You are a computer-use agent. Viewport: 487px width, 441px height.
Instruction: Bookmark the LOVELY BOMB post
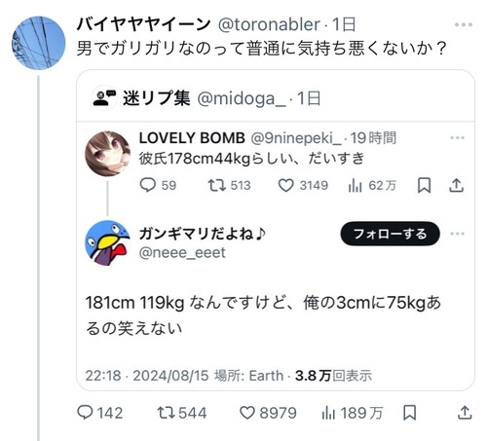pyautogui.click(x=424, y=185)
